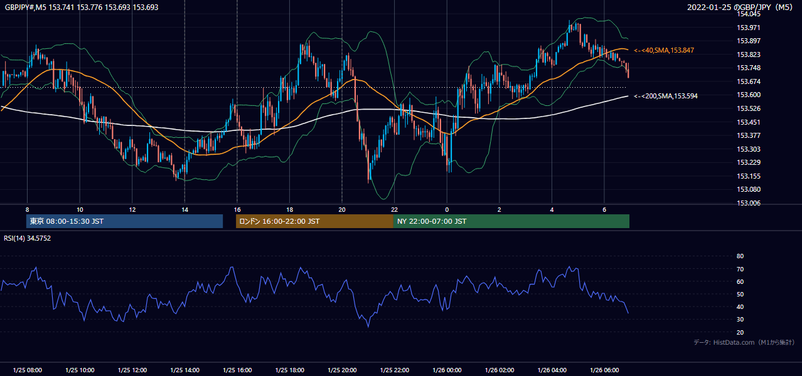Click the RSI level 50 axis label
Screen dimensions: 802x376
[740, 294]
